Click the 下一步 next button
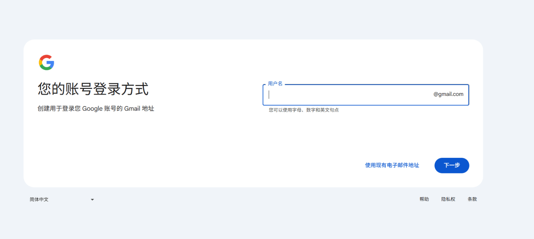The width and height of the screenshot is (534, 239). coord(452,165)
